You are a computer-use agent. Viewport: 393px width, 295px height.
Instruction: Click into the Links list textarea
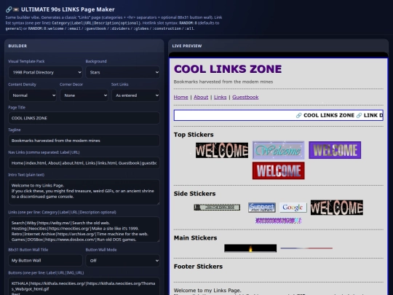point(84,229)
